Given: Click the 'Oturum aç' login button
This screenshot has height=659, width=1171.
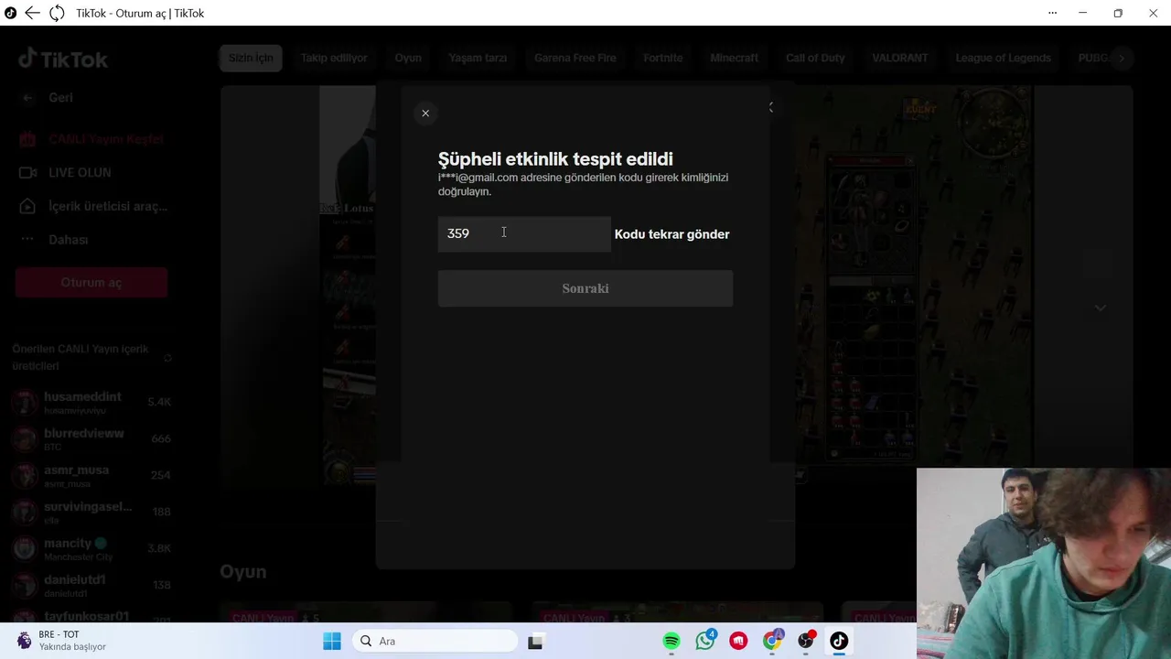Looking at the screenshot, I should pos(91,283).
